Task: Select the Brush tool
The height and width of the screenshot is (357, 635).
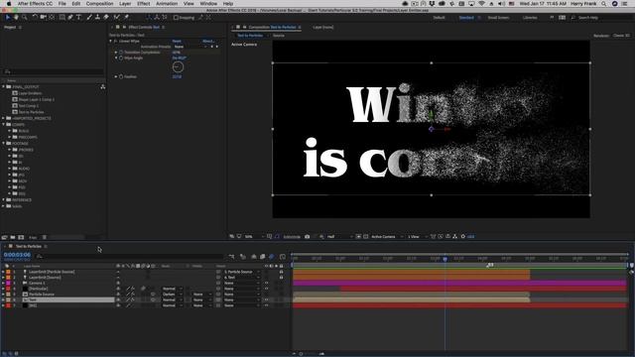Action: pyautogui.click(x=89, y=18)
